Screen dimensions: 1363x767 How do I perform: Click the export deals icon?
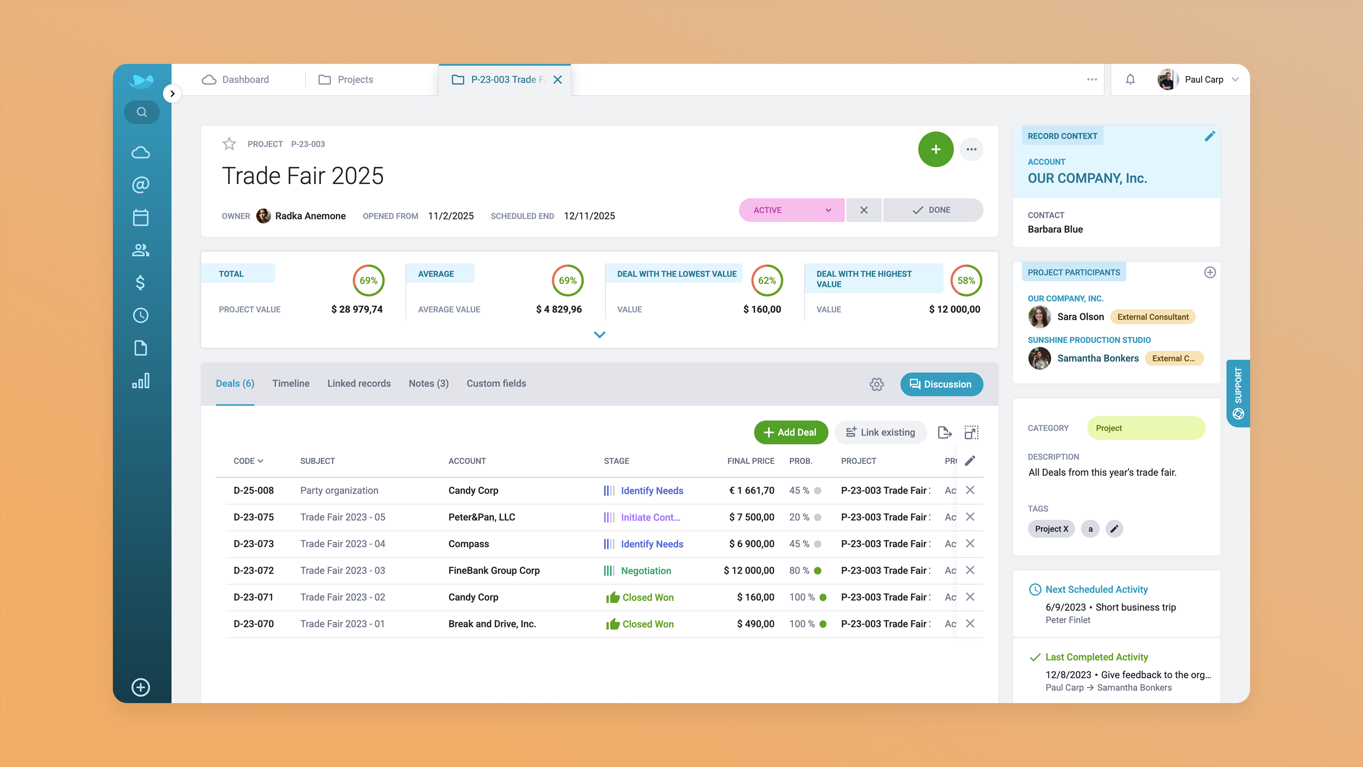coord(945,433)
